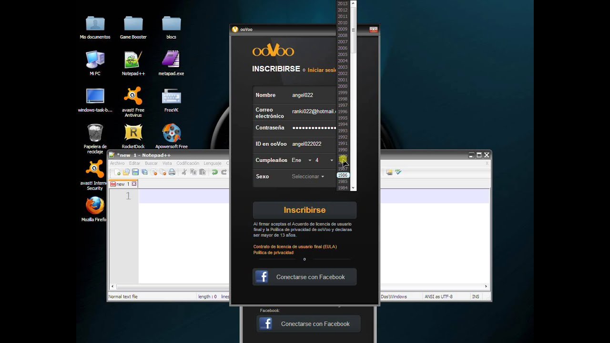This screenshot has width=610, height=343.
Task: Click Notepad++ horizontal scrollbar left arrow
Action: coord(112,286)
